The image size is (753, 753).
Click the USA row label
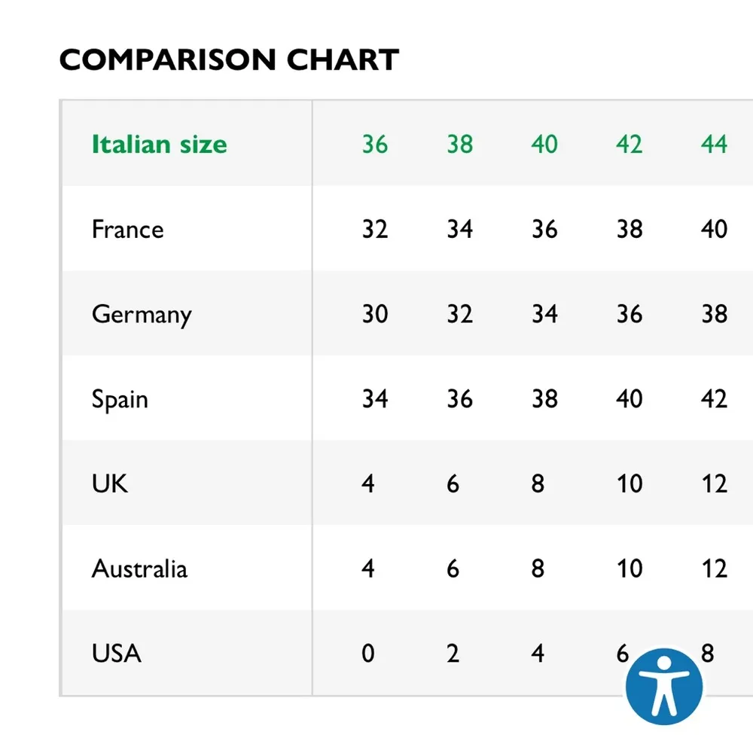pyautogui.click(x=117, y=654)
